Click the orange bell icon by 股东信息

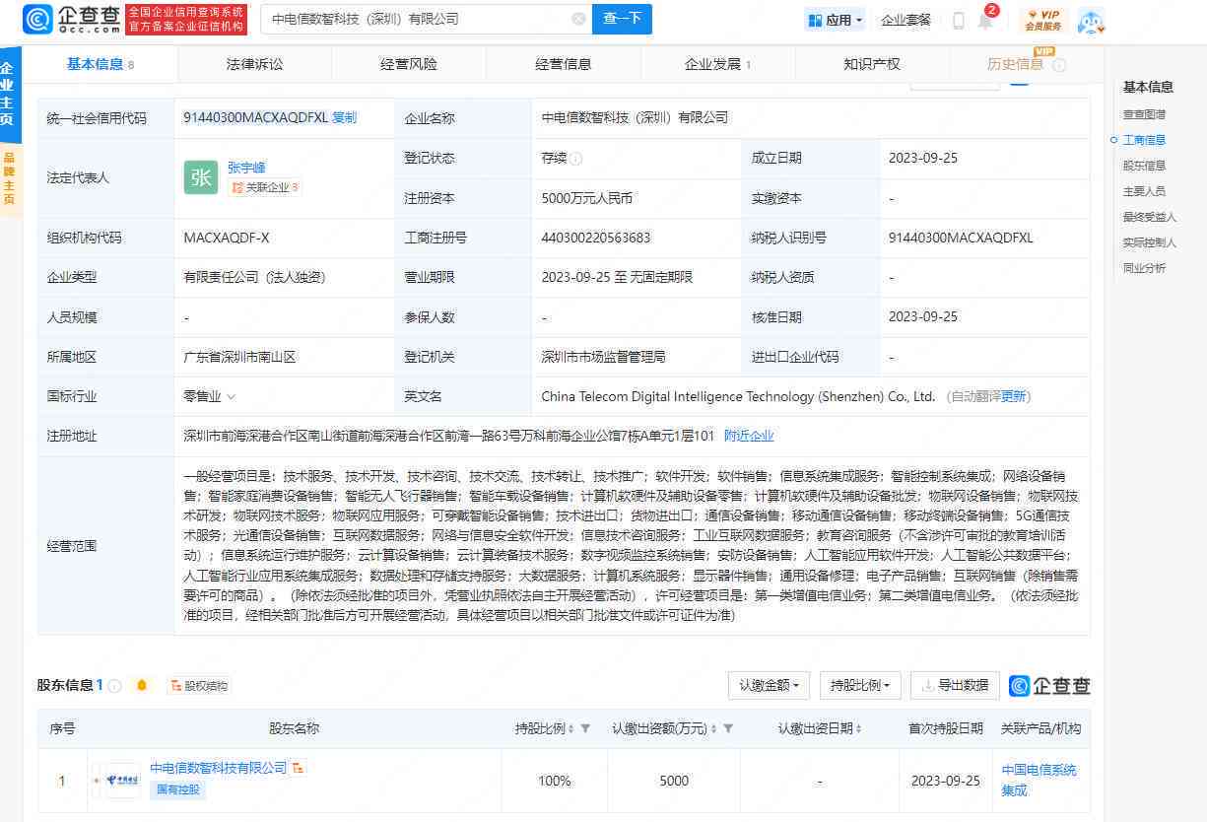point(142,685)
